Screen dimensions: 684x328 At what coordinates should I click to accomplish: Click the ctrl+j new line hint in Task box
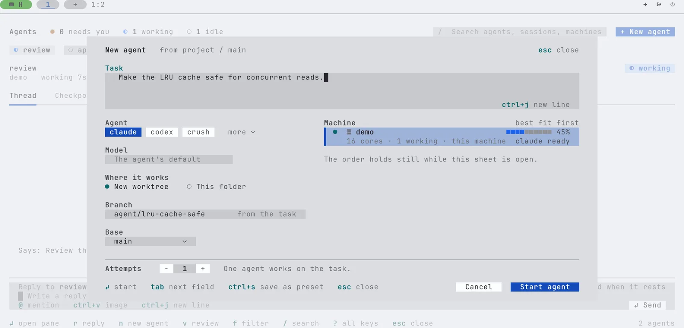(536, 105)
